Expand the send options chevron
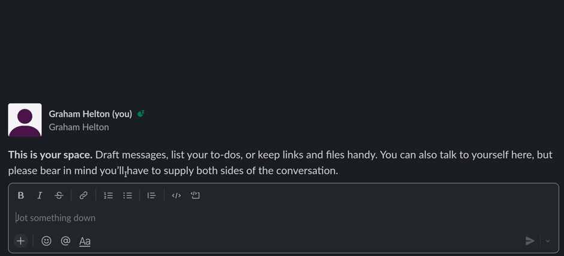Image resolution: width=564 pixels, height=256 pixels. coord(548,240)
